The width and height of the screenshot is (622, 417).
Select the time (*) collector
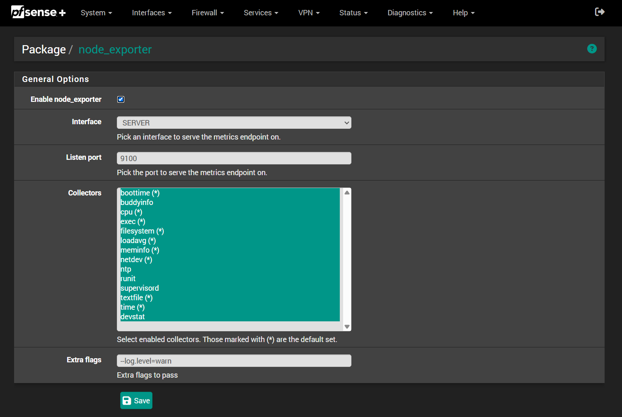230,307
